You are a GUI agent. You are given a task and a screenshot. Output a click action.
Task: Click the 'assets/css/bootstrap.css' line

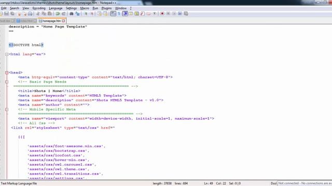[x=59, y=151]
